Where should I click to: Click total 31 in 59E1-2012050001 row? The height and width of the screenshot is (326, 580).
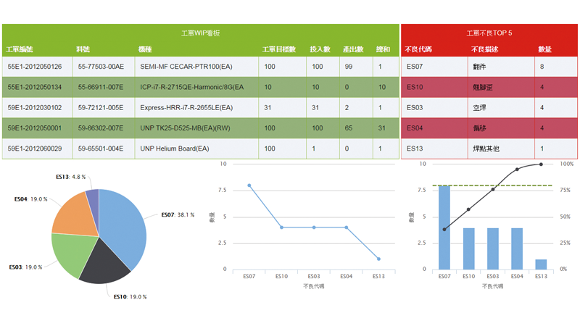382,128
